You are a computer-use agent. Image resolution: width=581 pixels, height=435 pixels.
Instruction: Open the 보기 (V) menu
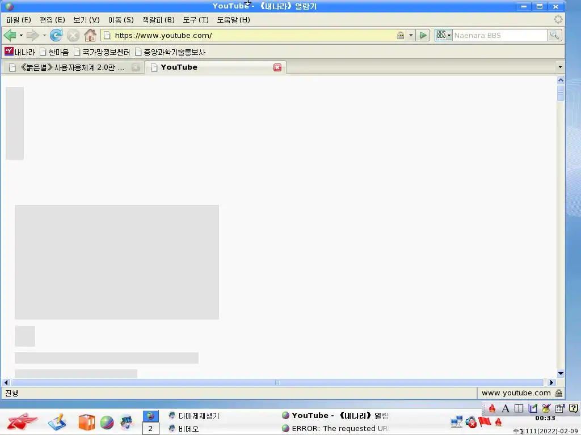(86, 20)
